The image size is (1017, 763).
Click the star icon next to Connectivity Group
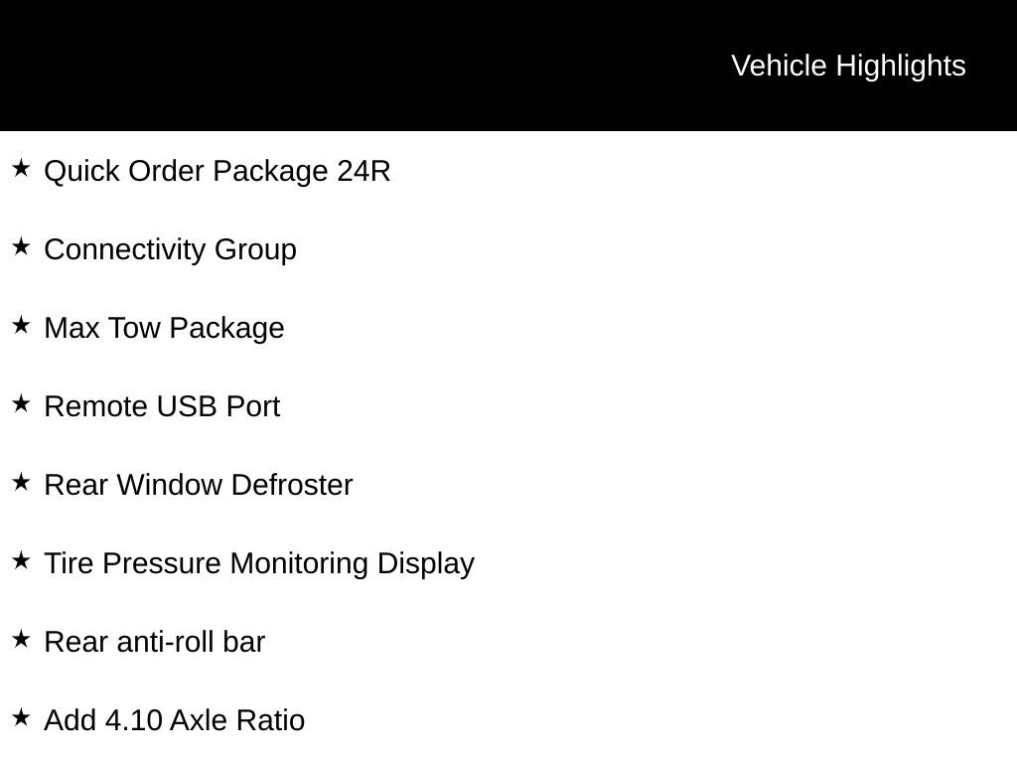pos(21,247)
